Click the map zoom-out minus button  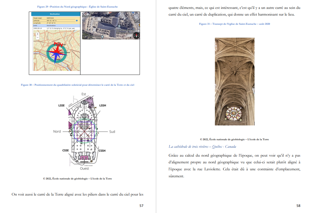(38, 38)
